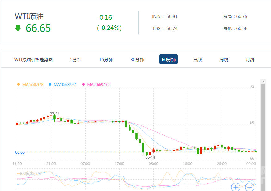This screenshot has width=271, height=191.
Task: Click the 07:00 time axis label
Action: pos(85,164)
